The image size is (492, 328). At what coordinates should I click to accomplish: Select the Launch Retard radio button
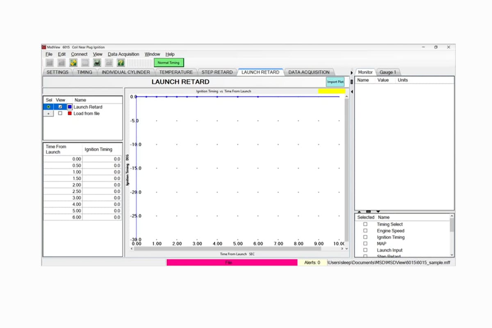coord(48,107)
